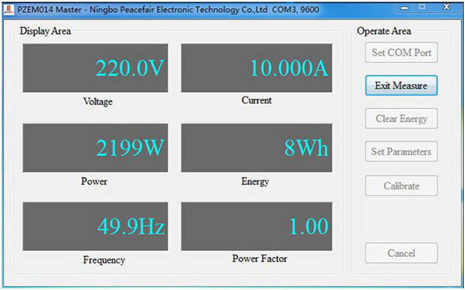Click the Power label under 2199W
The image size is (465, 290).
(94, 181)
